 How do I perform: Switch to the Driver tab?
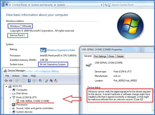pos(111,56)
